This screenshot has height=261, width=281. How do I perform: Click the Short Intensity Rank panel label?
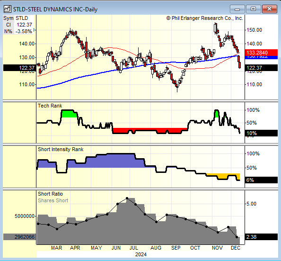(61, 149)
